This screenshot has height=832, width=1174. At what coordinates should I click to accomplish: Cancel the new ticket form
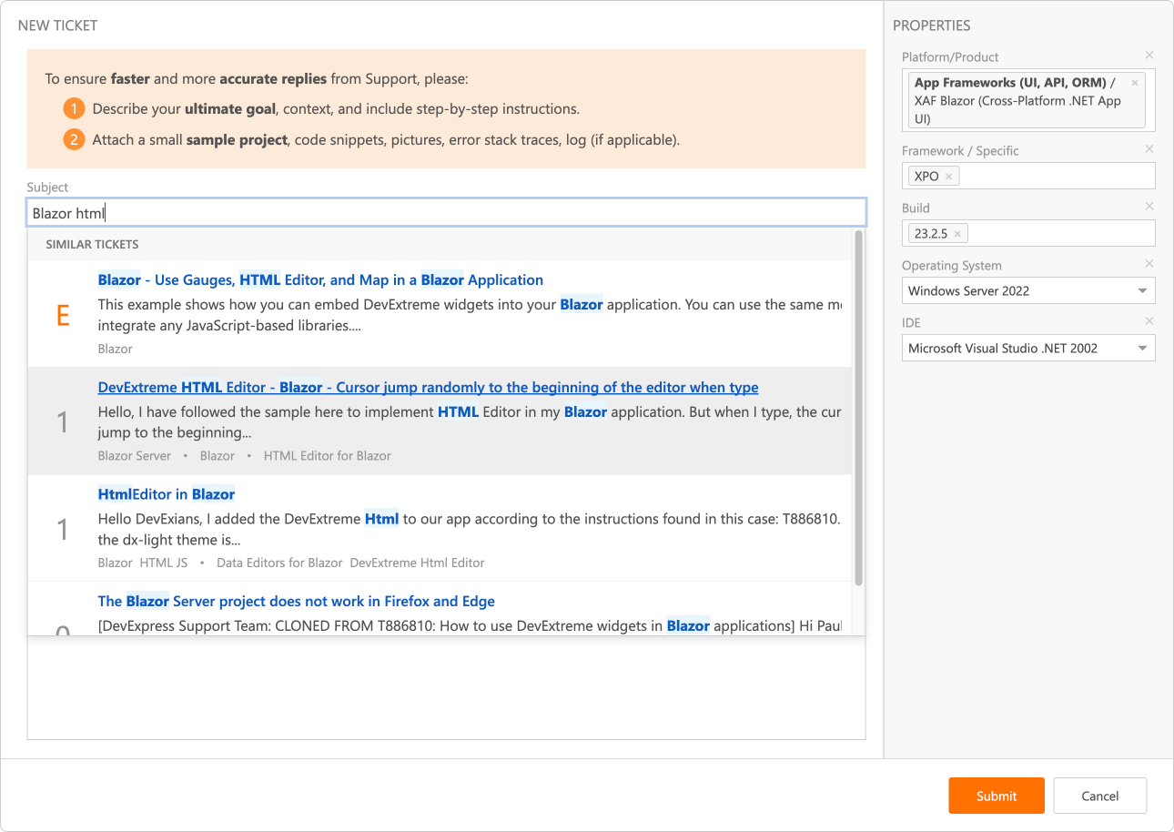[x=1100, y=796]
